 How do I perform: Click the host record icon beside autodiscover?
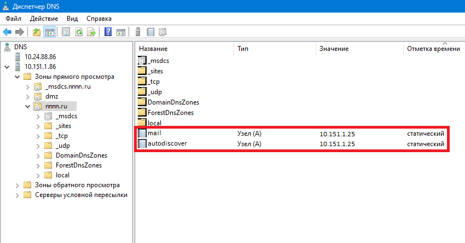pos(142,143)
